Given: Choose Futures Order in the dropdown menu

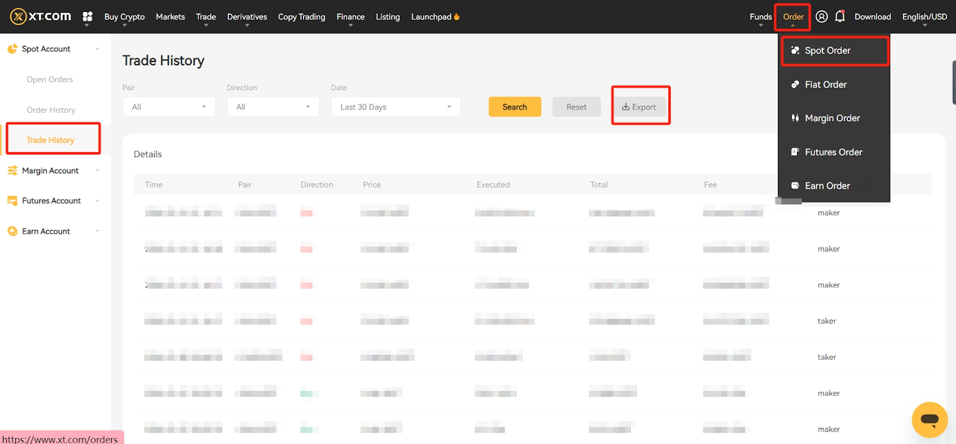Looking at the screenshot, I should pos(833,152).
